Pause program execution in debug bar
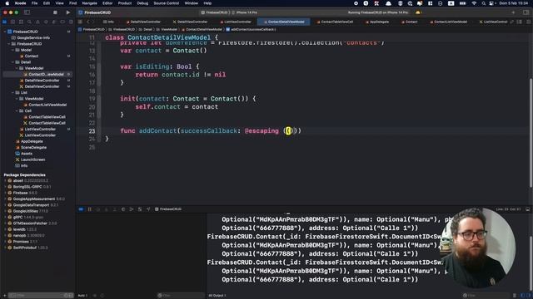The width and height of the screenshot is (533, 299). 90,209
